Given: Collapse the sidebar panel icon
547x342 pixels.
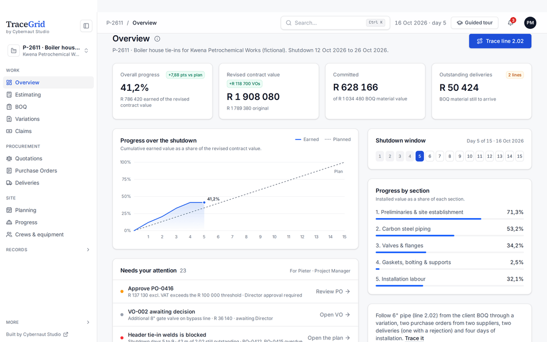Looking at the screenshot, I should coord(86,26).
